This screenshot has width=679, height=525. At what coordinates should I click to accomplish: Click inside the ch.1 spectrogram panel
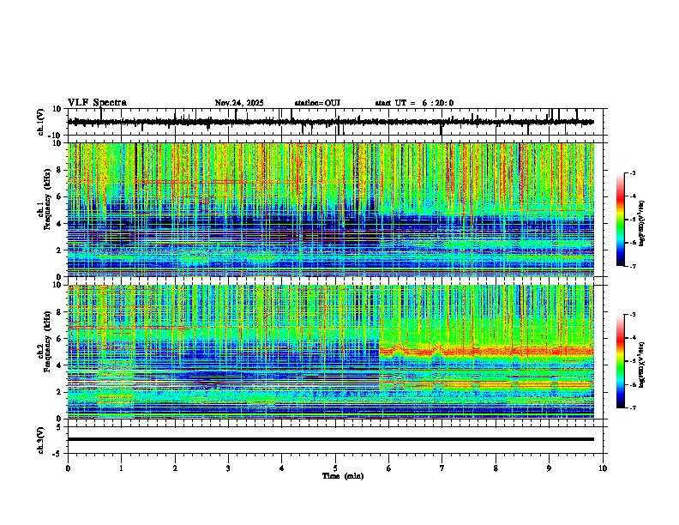(330, 209)
